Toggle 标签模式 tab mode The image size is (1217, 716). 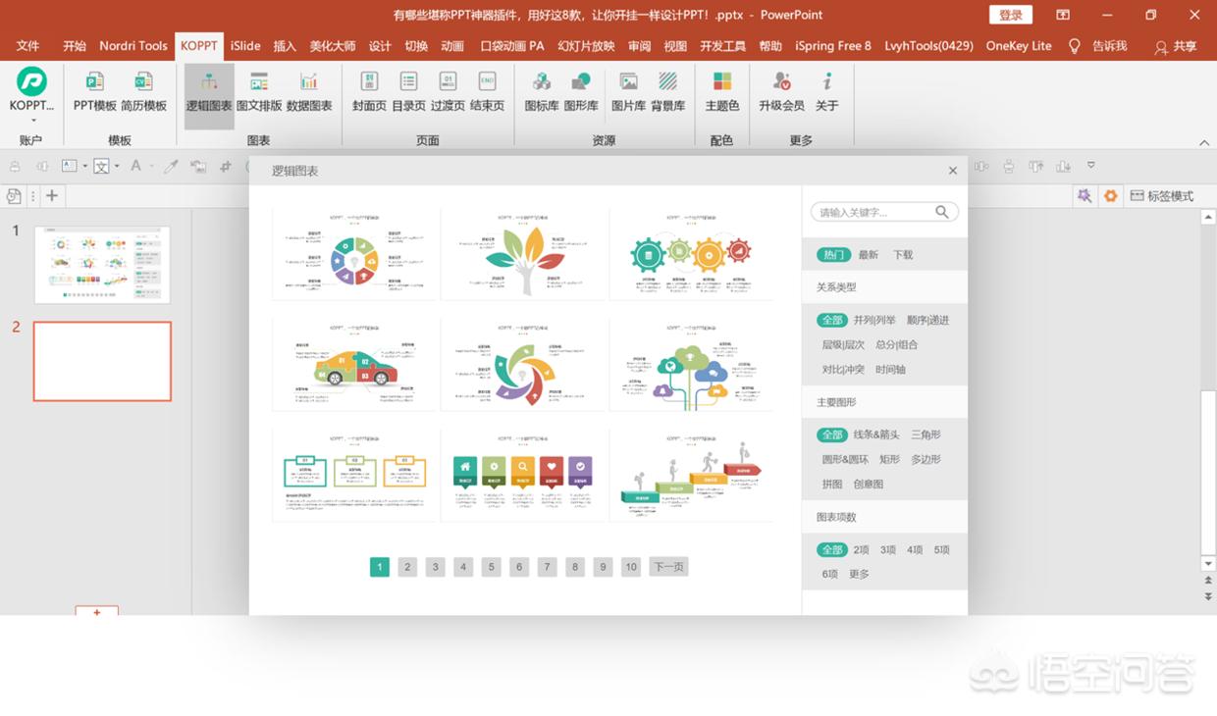pyautogui.click(x=1161, y=196)
